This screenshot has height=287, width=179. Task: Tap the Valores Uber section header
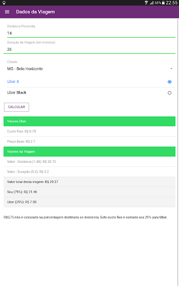tap(89, 122)
